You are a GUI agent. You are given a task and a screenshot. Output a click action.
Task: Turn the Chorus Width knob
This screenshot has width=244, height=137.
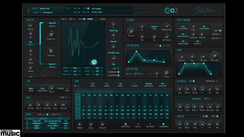tap(187, 89)
